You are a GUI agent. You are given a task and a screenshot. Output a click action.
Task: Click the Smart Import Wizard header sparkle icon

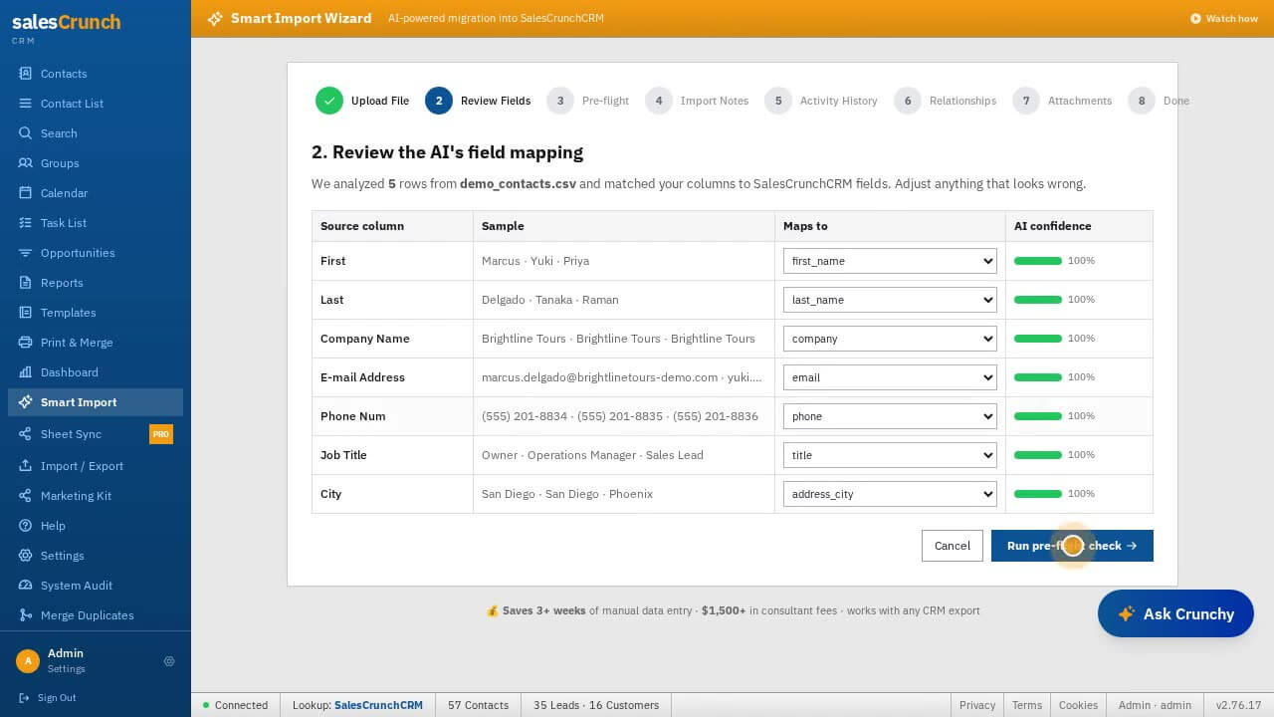tap(215, 19)
